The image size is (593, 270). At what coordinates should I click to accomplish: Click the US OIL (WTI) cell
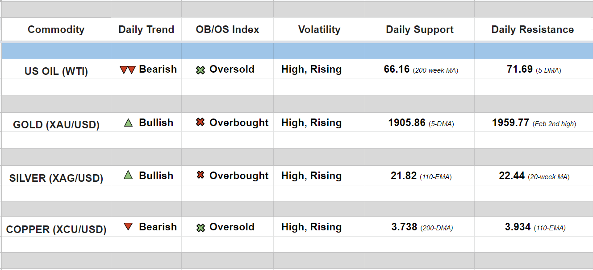click(x=56, y=71)
